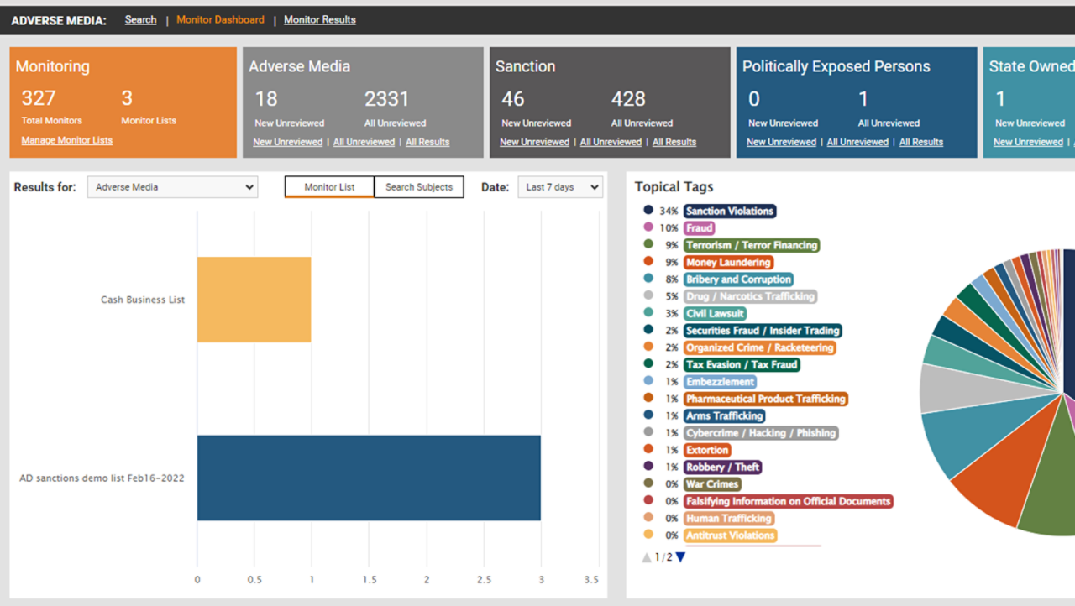Click previous page arrow in tags legend
The image size is (1075, 606).
646,557
